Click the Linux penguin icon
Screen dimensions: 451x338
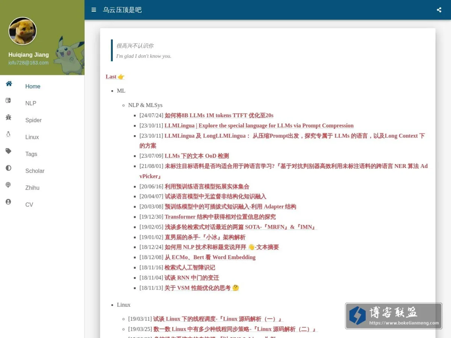[x=8, y=134]
